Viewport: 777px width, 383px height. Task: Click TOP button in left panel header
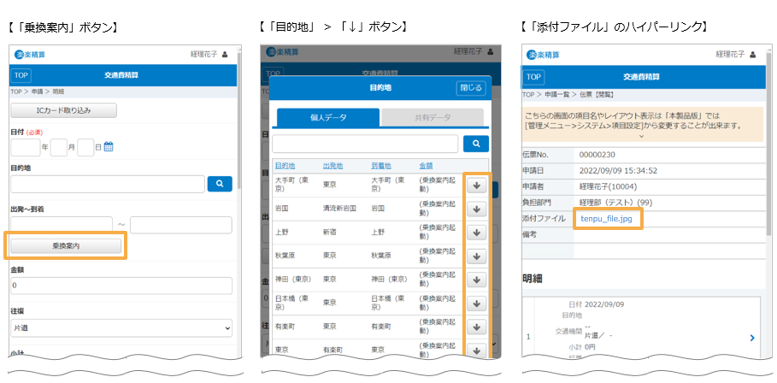pyautogui.click(x=21, y=75)
